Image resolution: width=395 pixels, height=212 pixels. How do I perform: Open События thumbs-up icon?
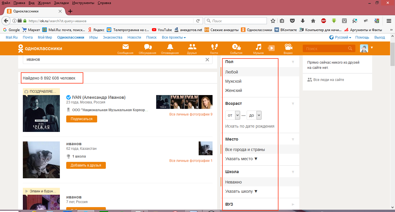(237, 47)
